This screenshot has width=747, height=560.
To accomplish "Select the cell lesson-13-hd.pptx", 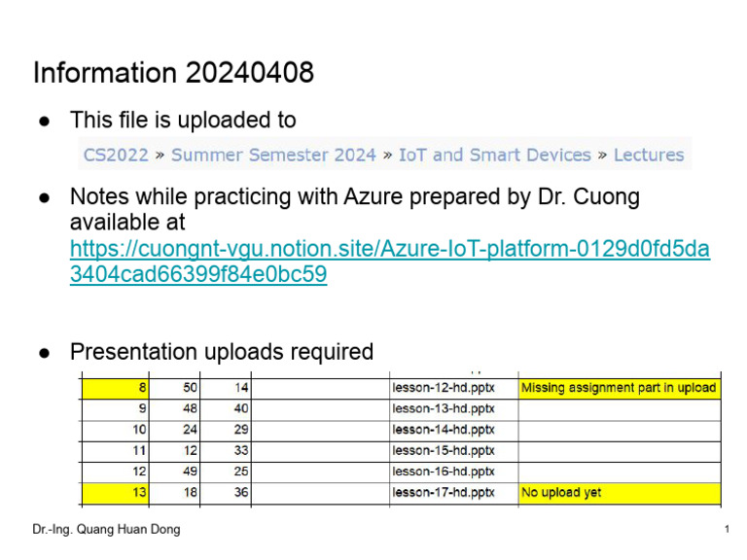I will [453, 409].
